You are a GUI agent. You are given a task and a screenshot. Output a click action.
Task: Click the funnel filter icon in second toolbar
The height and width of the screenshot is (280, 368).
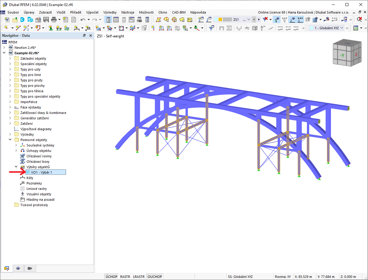click(212, 28)
